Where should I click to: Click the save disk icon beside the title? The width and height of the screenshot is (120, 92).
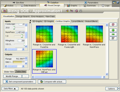tap(81, 11)
